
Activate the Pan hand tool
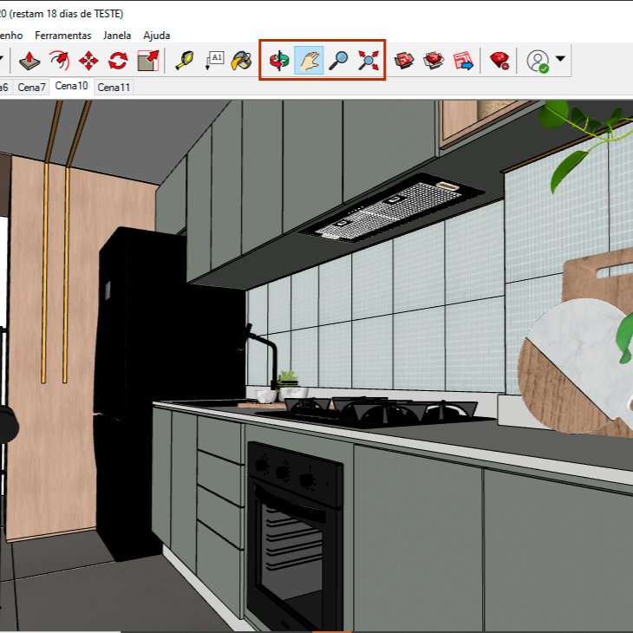point(309,61)
